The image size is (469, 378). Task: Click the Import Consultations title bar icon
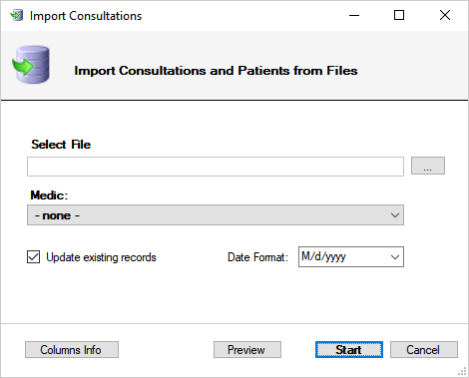tap(17, 15)
